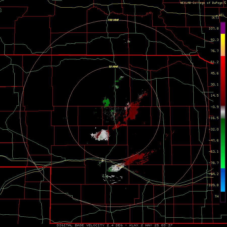Click the large dark red echo east of center
The image size is (227, 227).
click(x=132, y=111)
